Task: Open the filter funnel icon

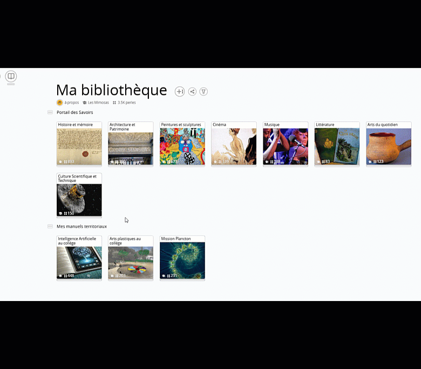Action: 203,92
